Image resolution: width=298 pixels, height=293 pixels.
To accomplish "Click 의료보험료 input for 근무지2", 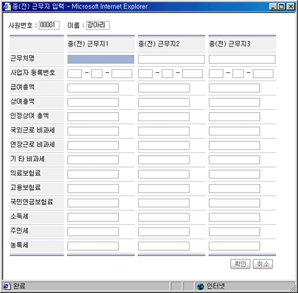I will click(164, 174).
